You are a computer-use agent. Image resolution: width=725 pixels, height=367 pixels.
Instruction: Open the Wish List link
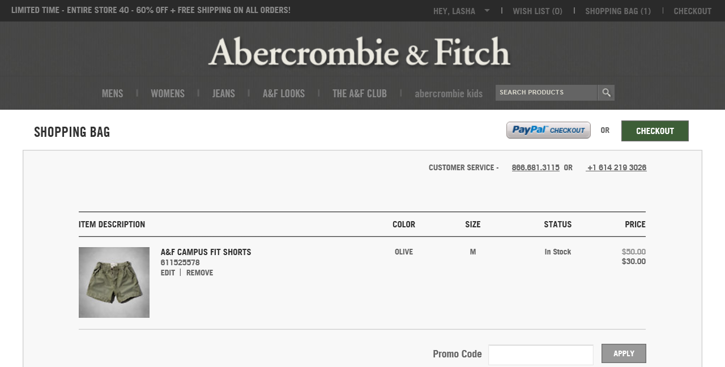(x=538, y=11)
